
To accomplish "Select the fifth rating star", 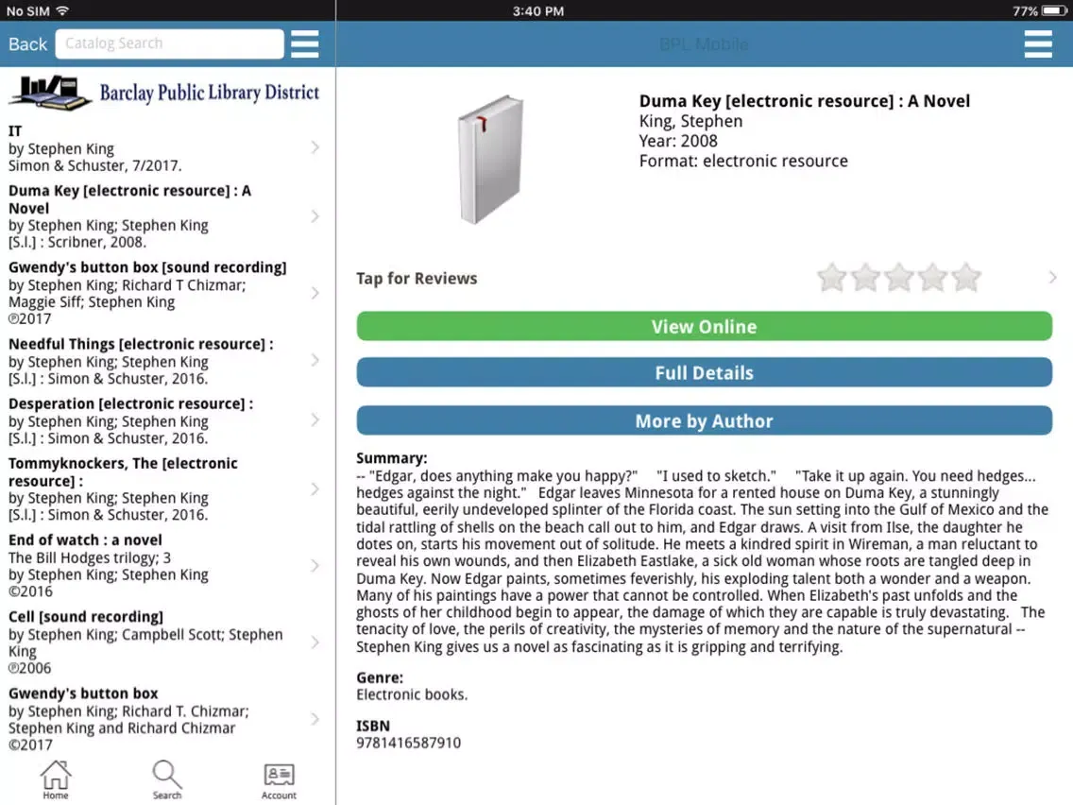I will tap(965, 277).
